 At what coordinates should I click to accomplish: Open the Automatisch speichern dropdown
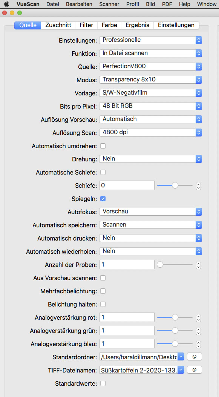click(151, 225)
